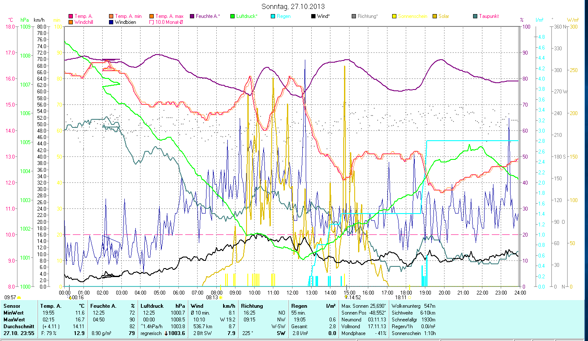Select the Wind* legend label
Screen dimensions: 588x341
point(324,16)
